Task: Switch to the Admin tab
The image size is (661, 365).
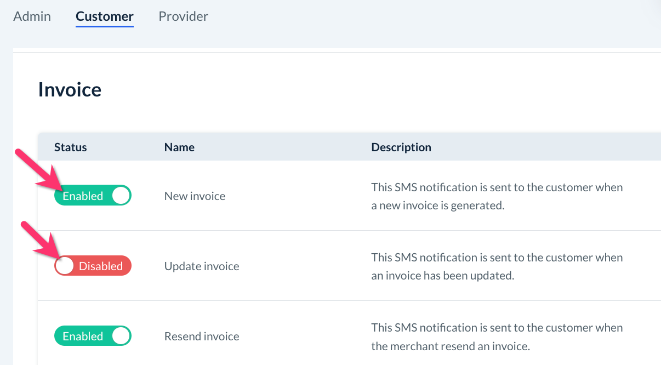Action: (32, 16)
